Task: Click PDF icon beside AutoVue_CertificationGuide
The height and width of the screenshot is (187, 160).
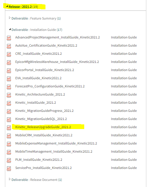Action: 9,46
